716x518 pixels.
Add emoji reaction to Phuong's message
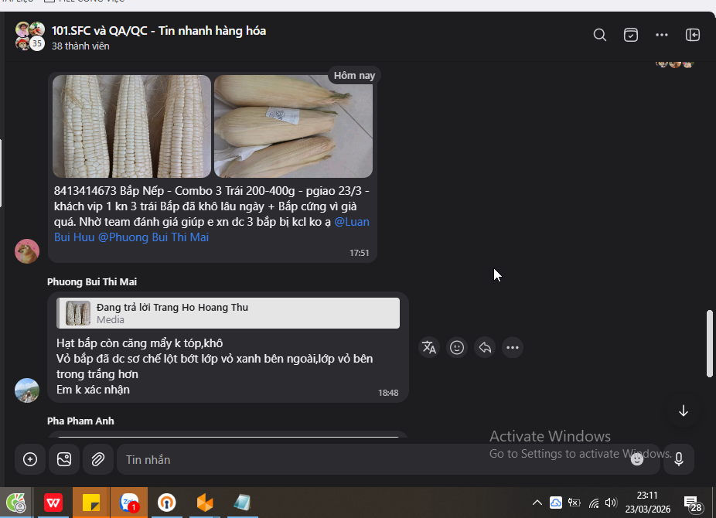click(457, 348)
